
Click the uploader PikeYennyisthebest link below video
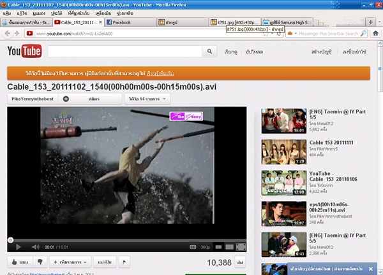[x=47, y=274]
